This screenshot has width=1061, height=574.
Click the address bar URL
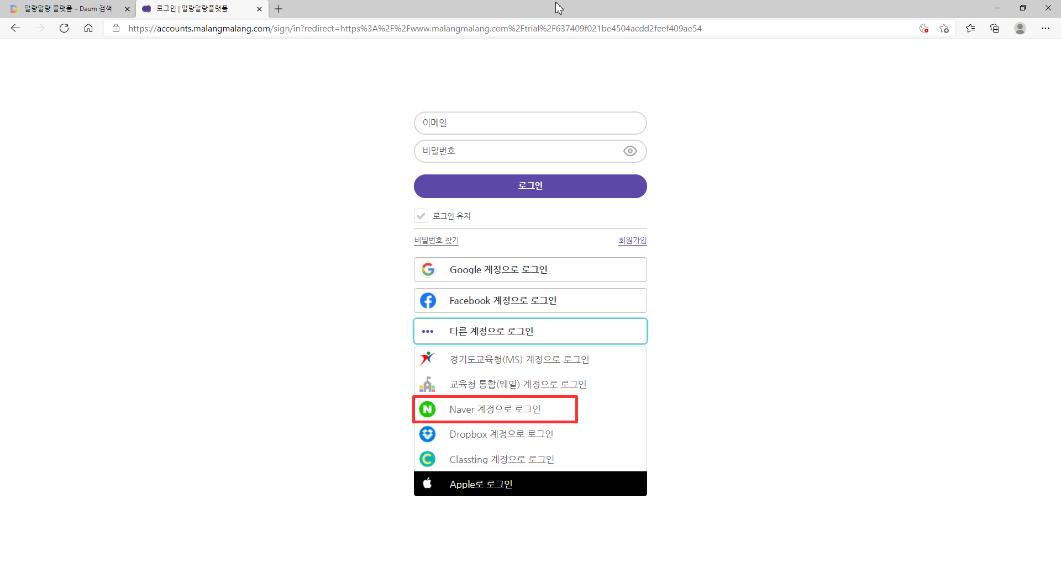414,28
